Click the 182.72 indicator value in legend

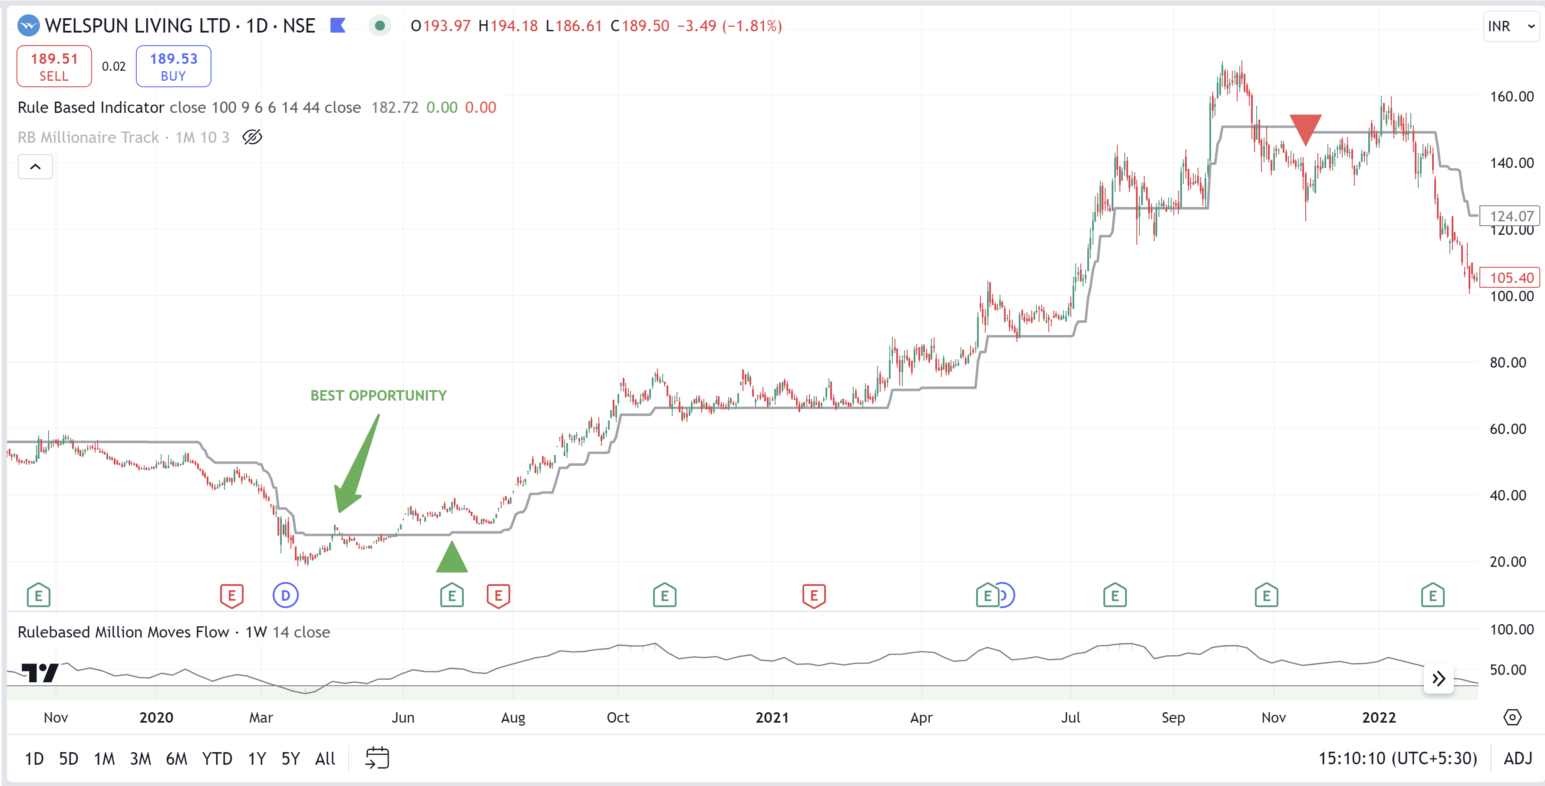(395, 107)
